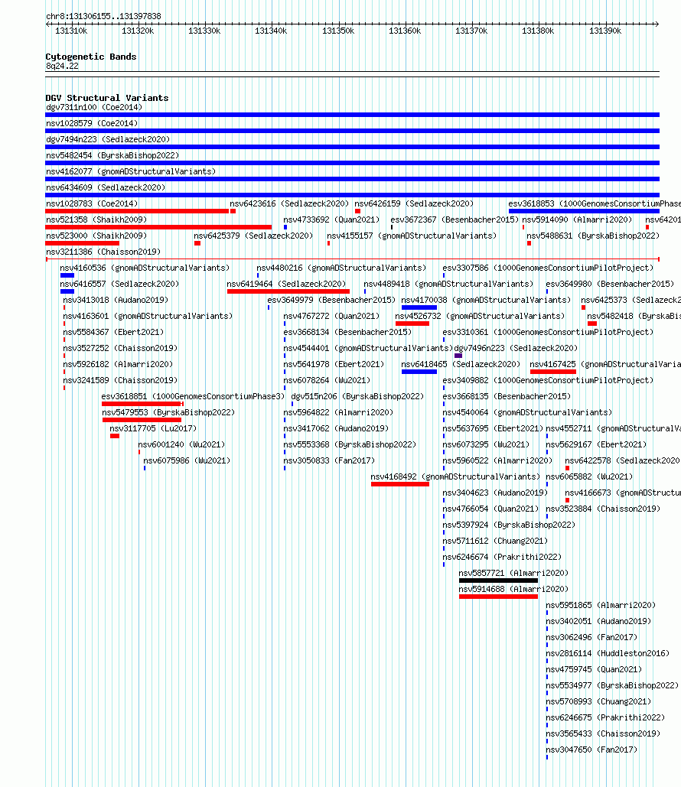Click nsv5914090 (Almarri2020) label
The width and height of the screenshot is (681, 787).
(x=577, y=220)
